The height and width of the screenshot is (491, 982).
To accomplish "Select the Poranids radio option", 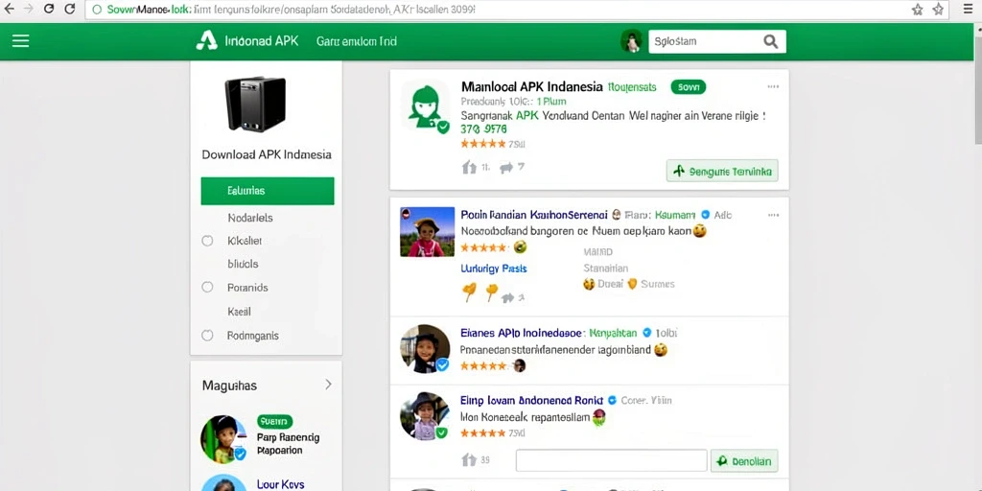I will coord(207,288).
